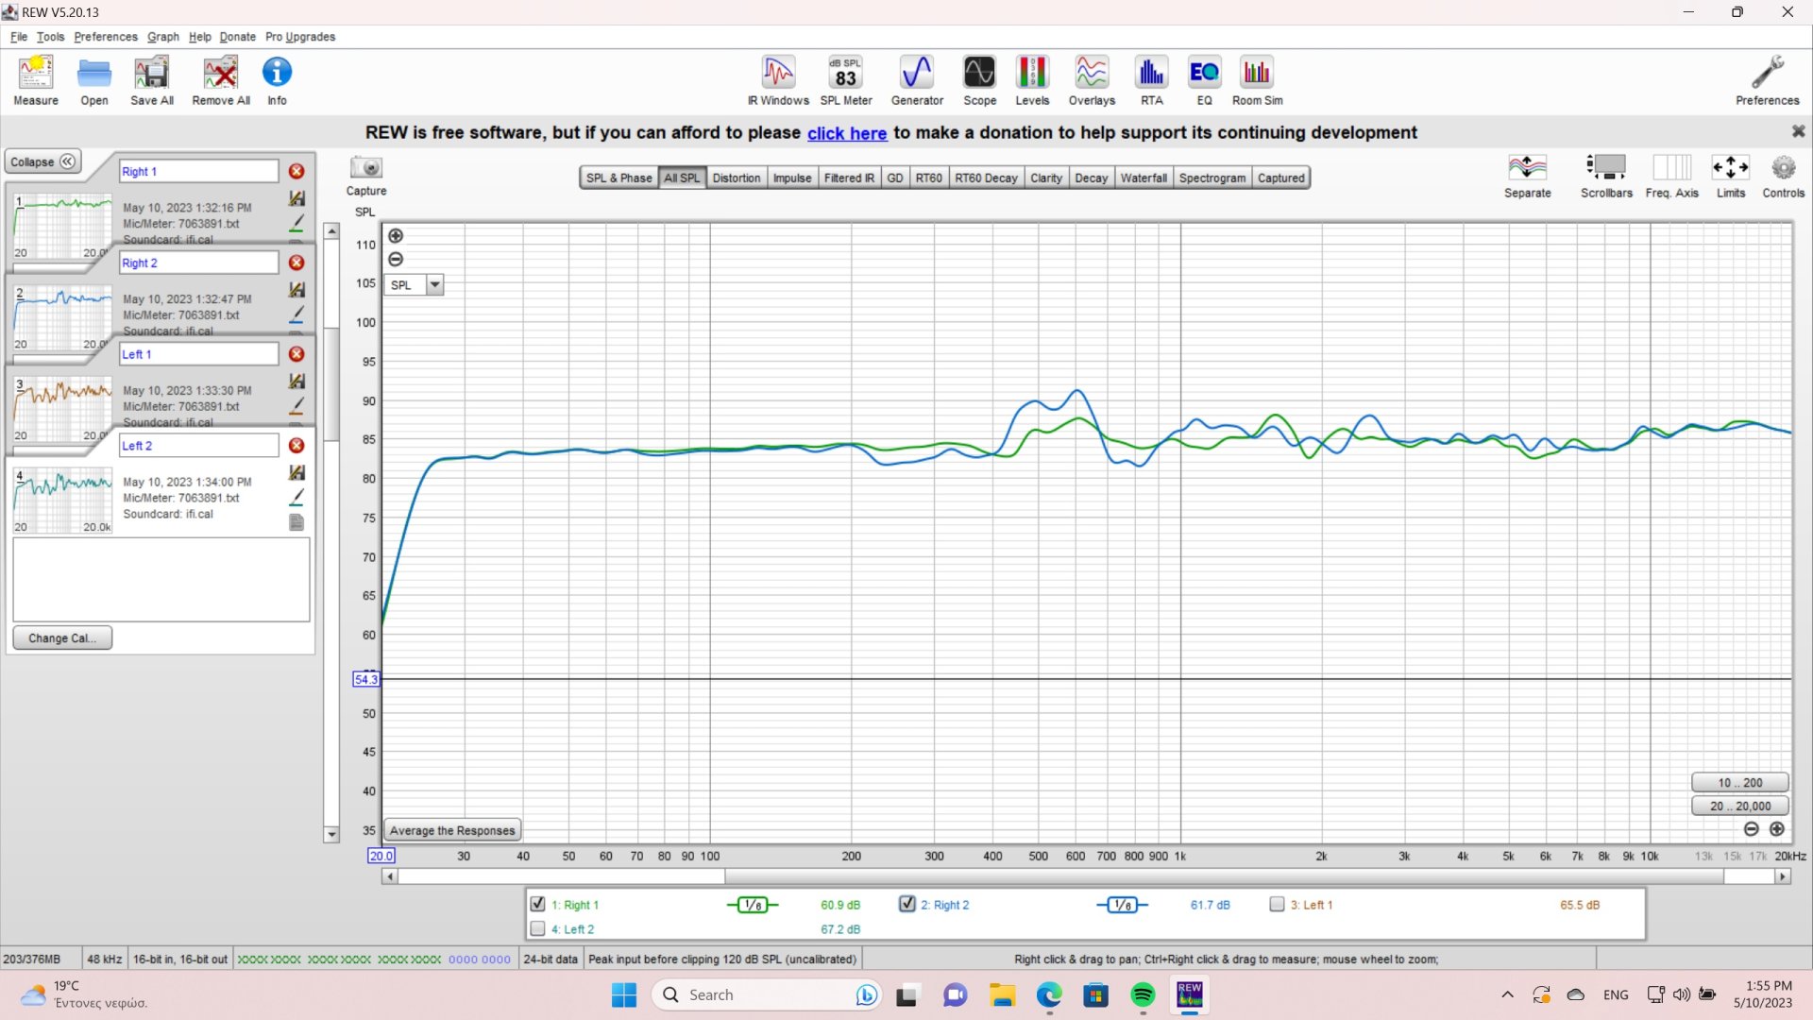The image size is (1813, 1020).
Task: Enable the 3: Left 1 trace
Action: point(1278,904)
